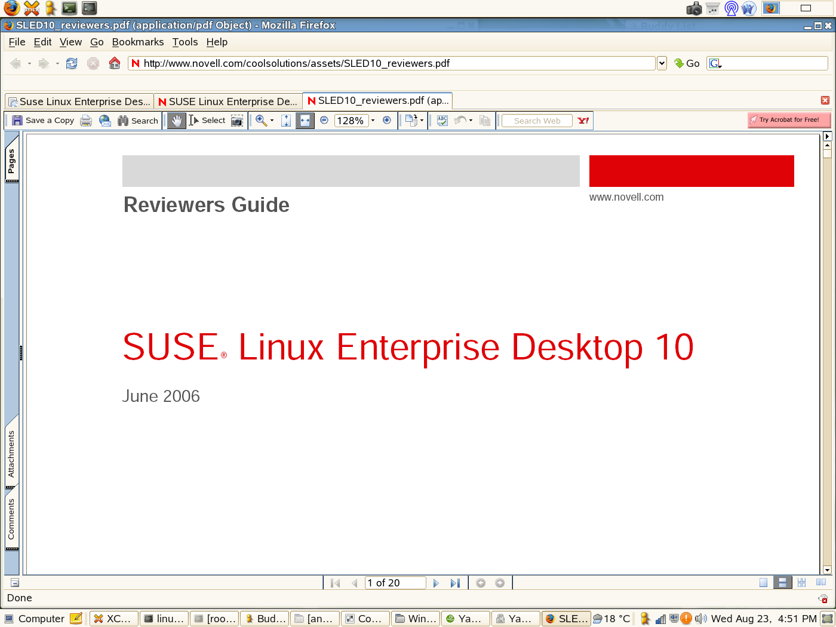The height and width of the screenshot is (627, 836).
Task: Open the Pages side panel tab
Action: click(11, 161)
